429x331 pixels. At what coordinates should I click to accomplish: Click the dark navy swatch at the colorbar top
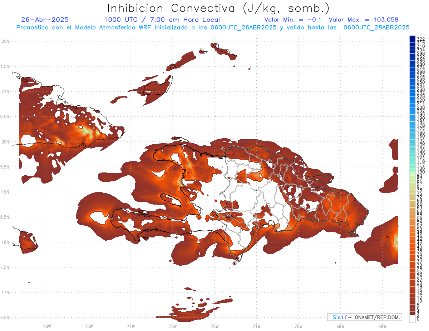(x=412, y=37)
